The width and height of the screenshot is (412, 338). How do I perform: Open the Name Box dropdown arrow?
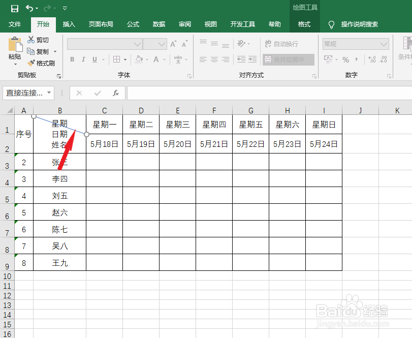pos(49,93)
